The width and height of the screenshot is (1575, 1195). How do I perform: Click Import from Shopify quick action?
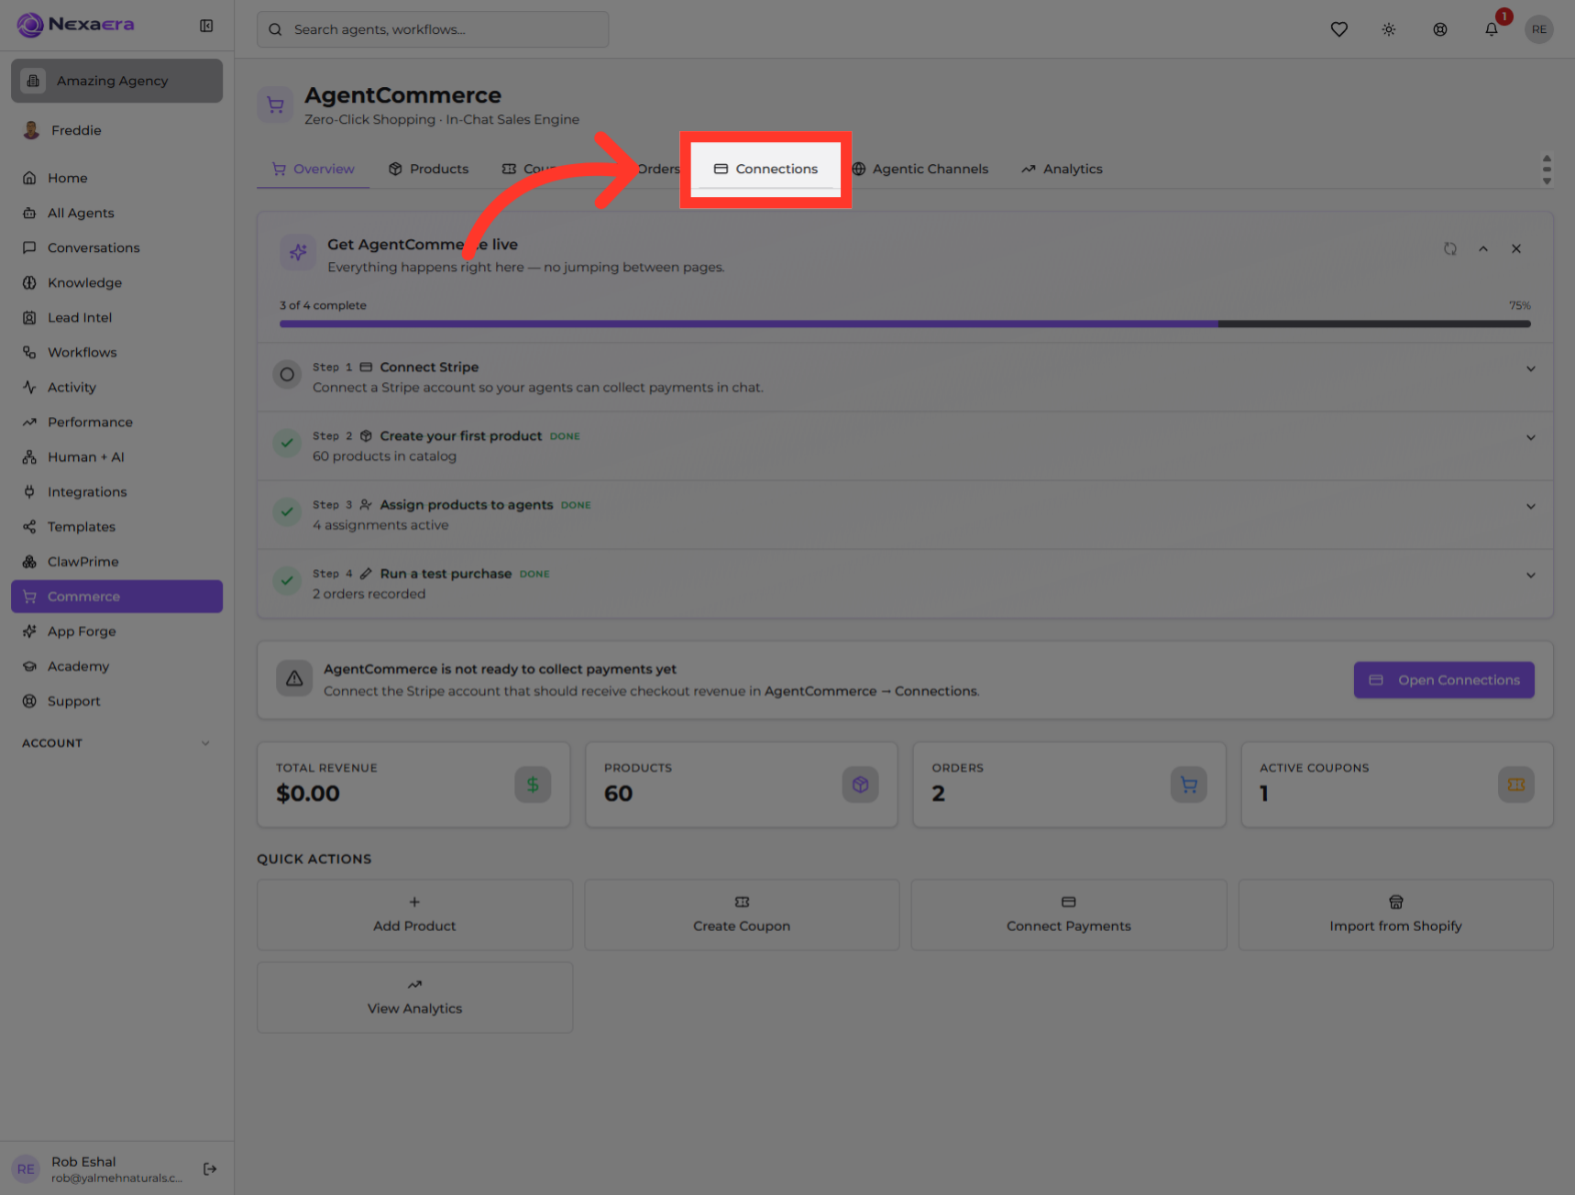[x=1395, y=915]
